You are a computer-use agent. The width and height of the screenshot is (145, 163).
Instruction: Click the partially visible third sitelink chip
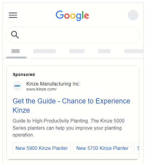click(137, 148)
